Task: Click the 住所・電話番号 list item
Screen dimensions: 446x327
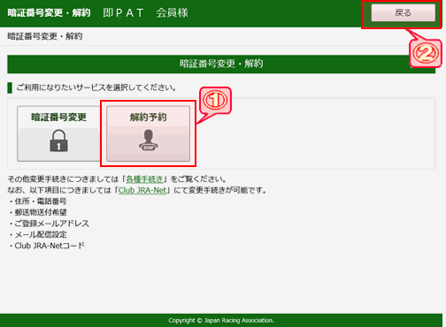Action: [x=41, y=202]
